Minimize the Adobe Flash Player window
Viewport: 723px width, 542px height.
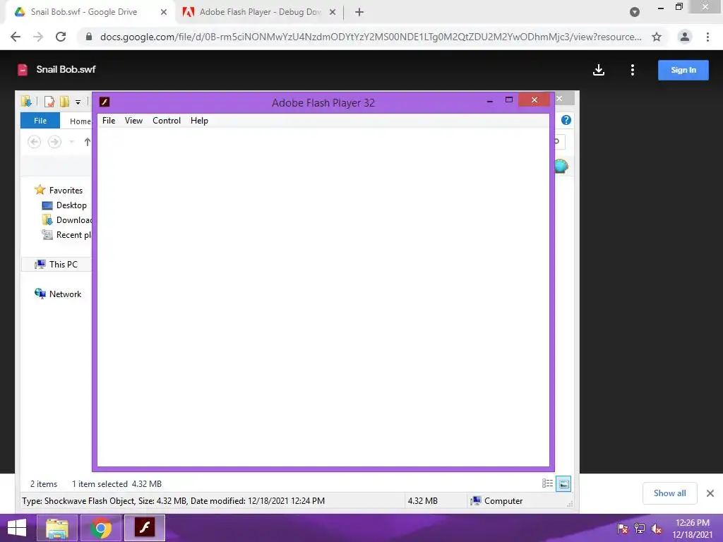(x=490, y=100)
